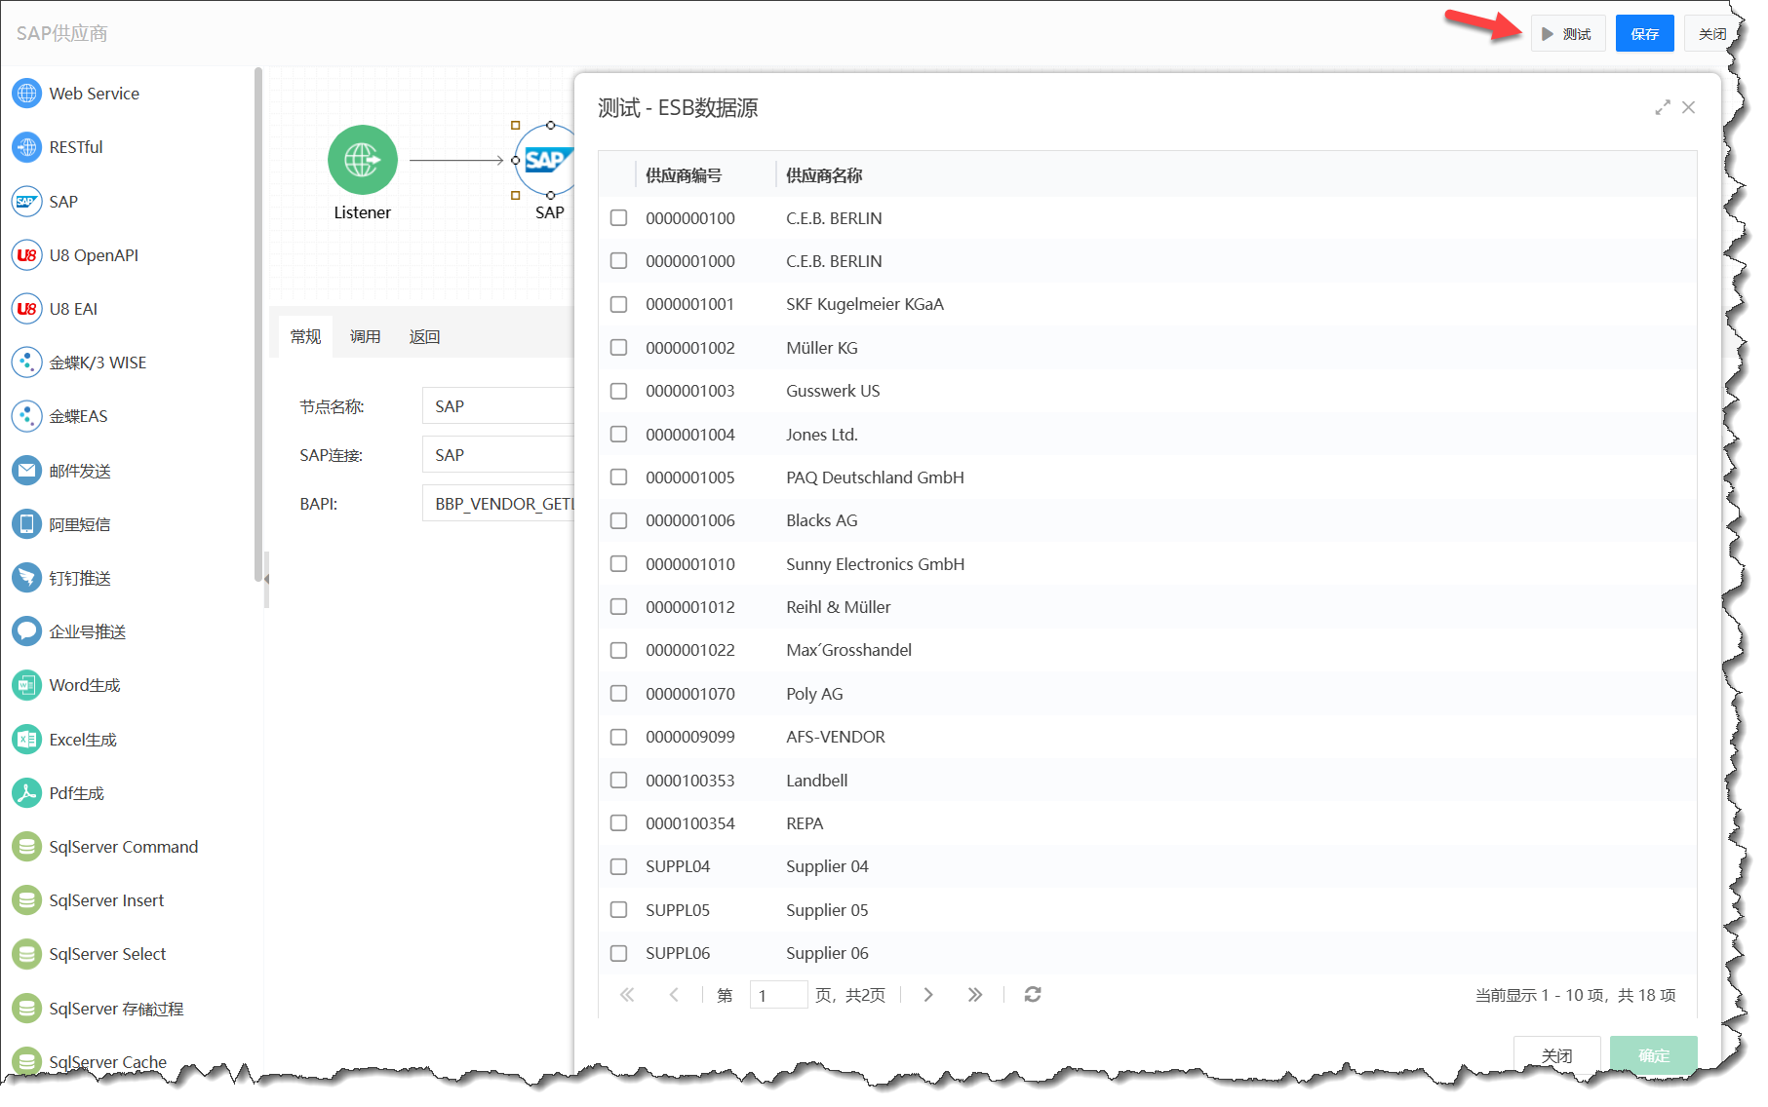This screenshot has width=1768, height=1107.
Task: Refresh the supplier data table
Action: [x=1033, y=995]
